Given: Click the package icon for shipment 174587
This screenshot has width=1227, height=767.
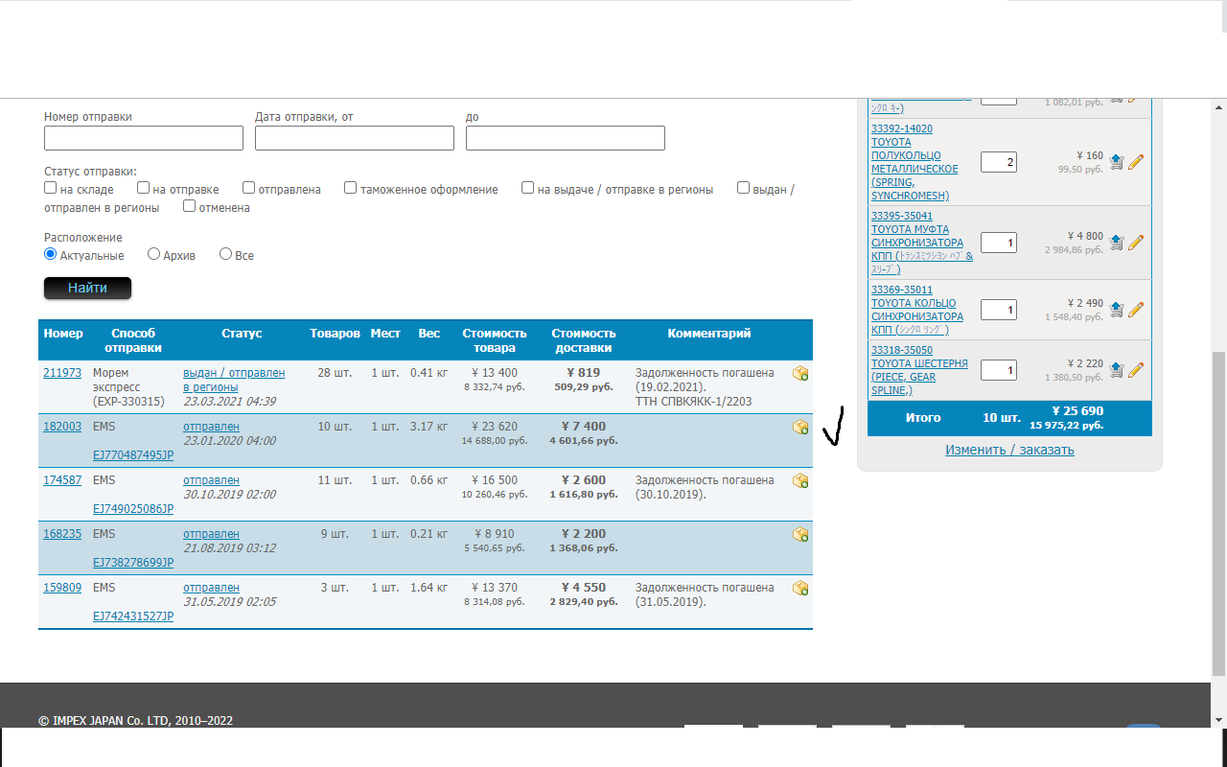Looking at the screenshot, I should point(800,480).
